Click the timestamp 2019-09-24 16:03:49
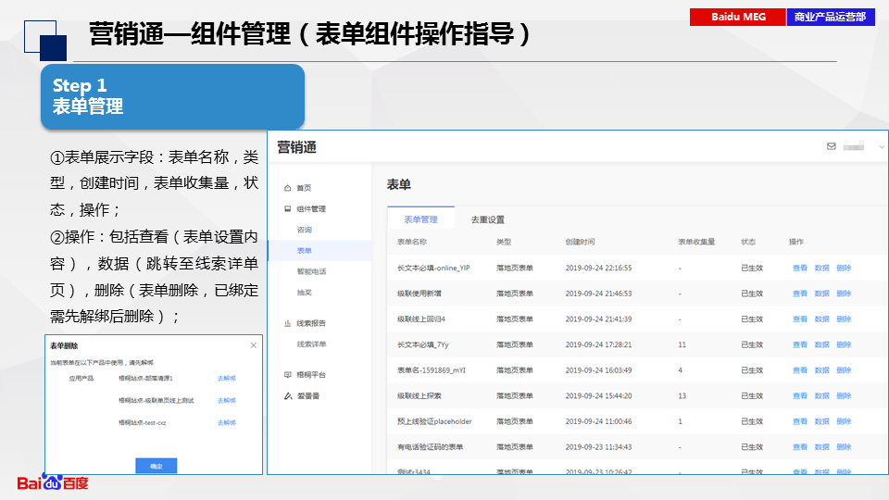 (x=599, y=370)
